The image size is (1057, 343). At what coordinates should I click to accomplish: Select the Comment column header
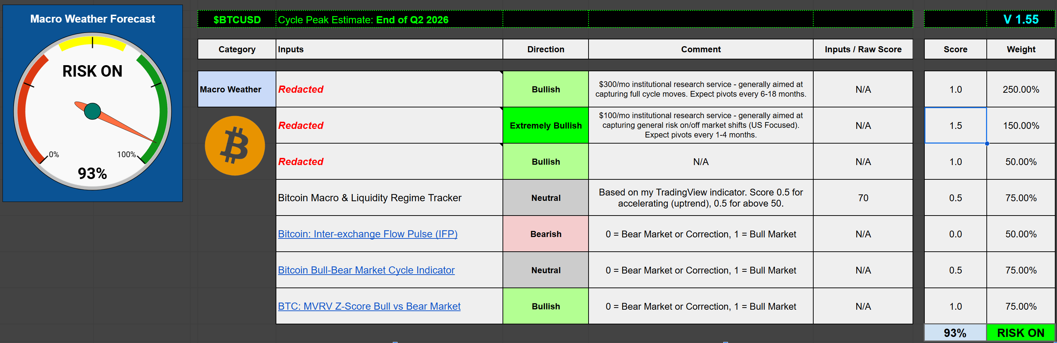point(700,49)
